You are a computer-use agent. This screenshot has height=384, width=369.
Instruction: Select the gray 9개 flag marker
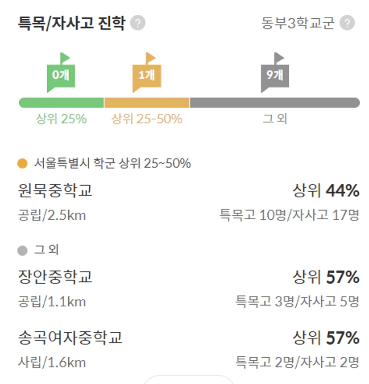(275, 74)
